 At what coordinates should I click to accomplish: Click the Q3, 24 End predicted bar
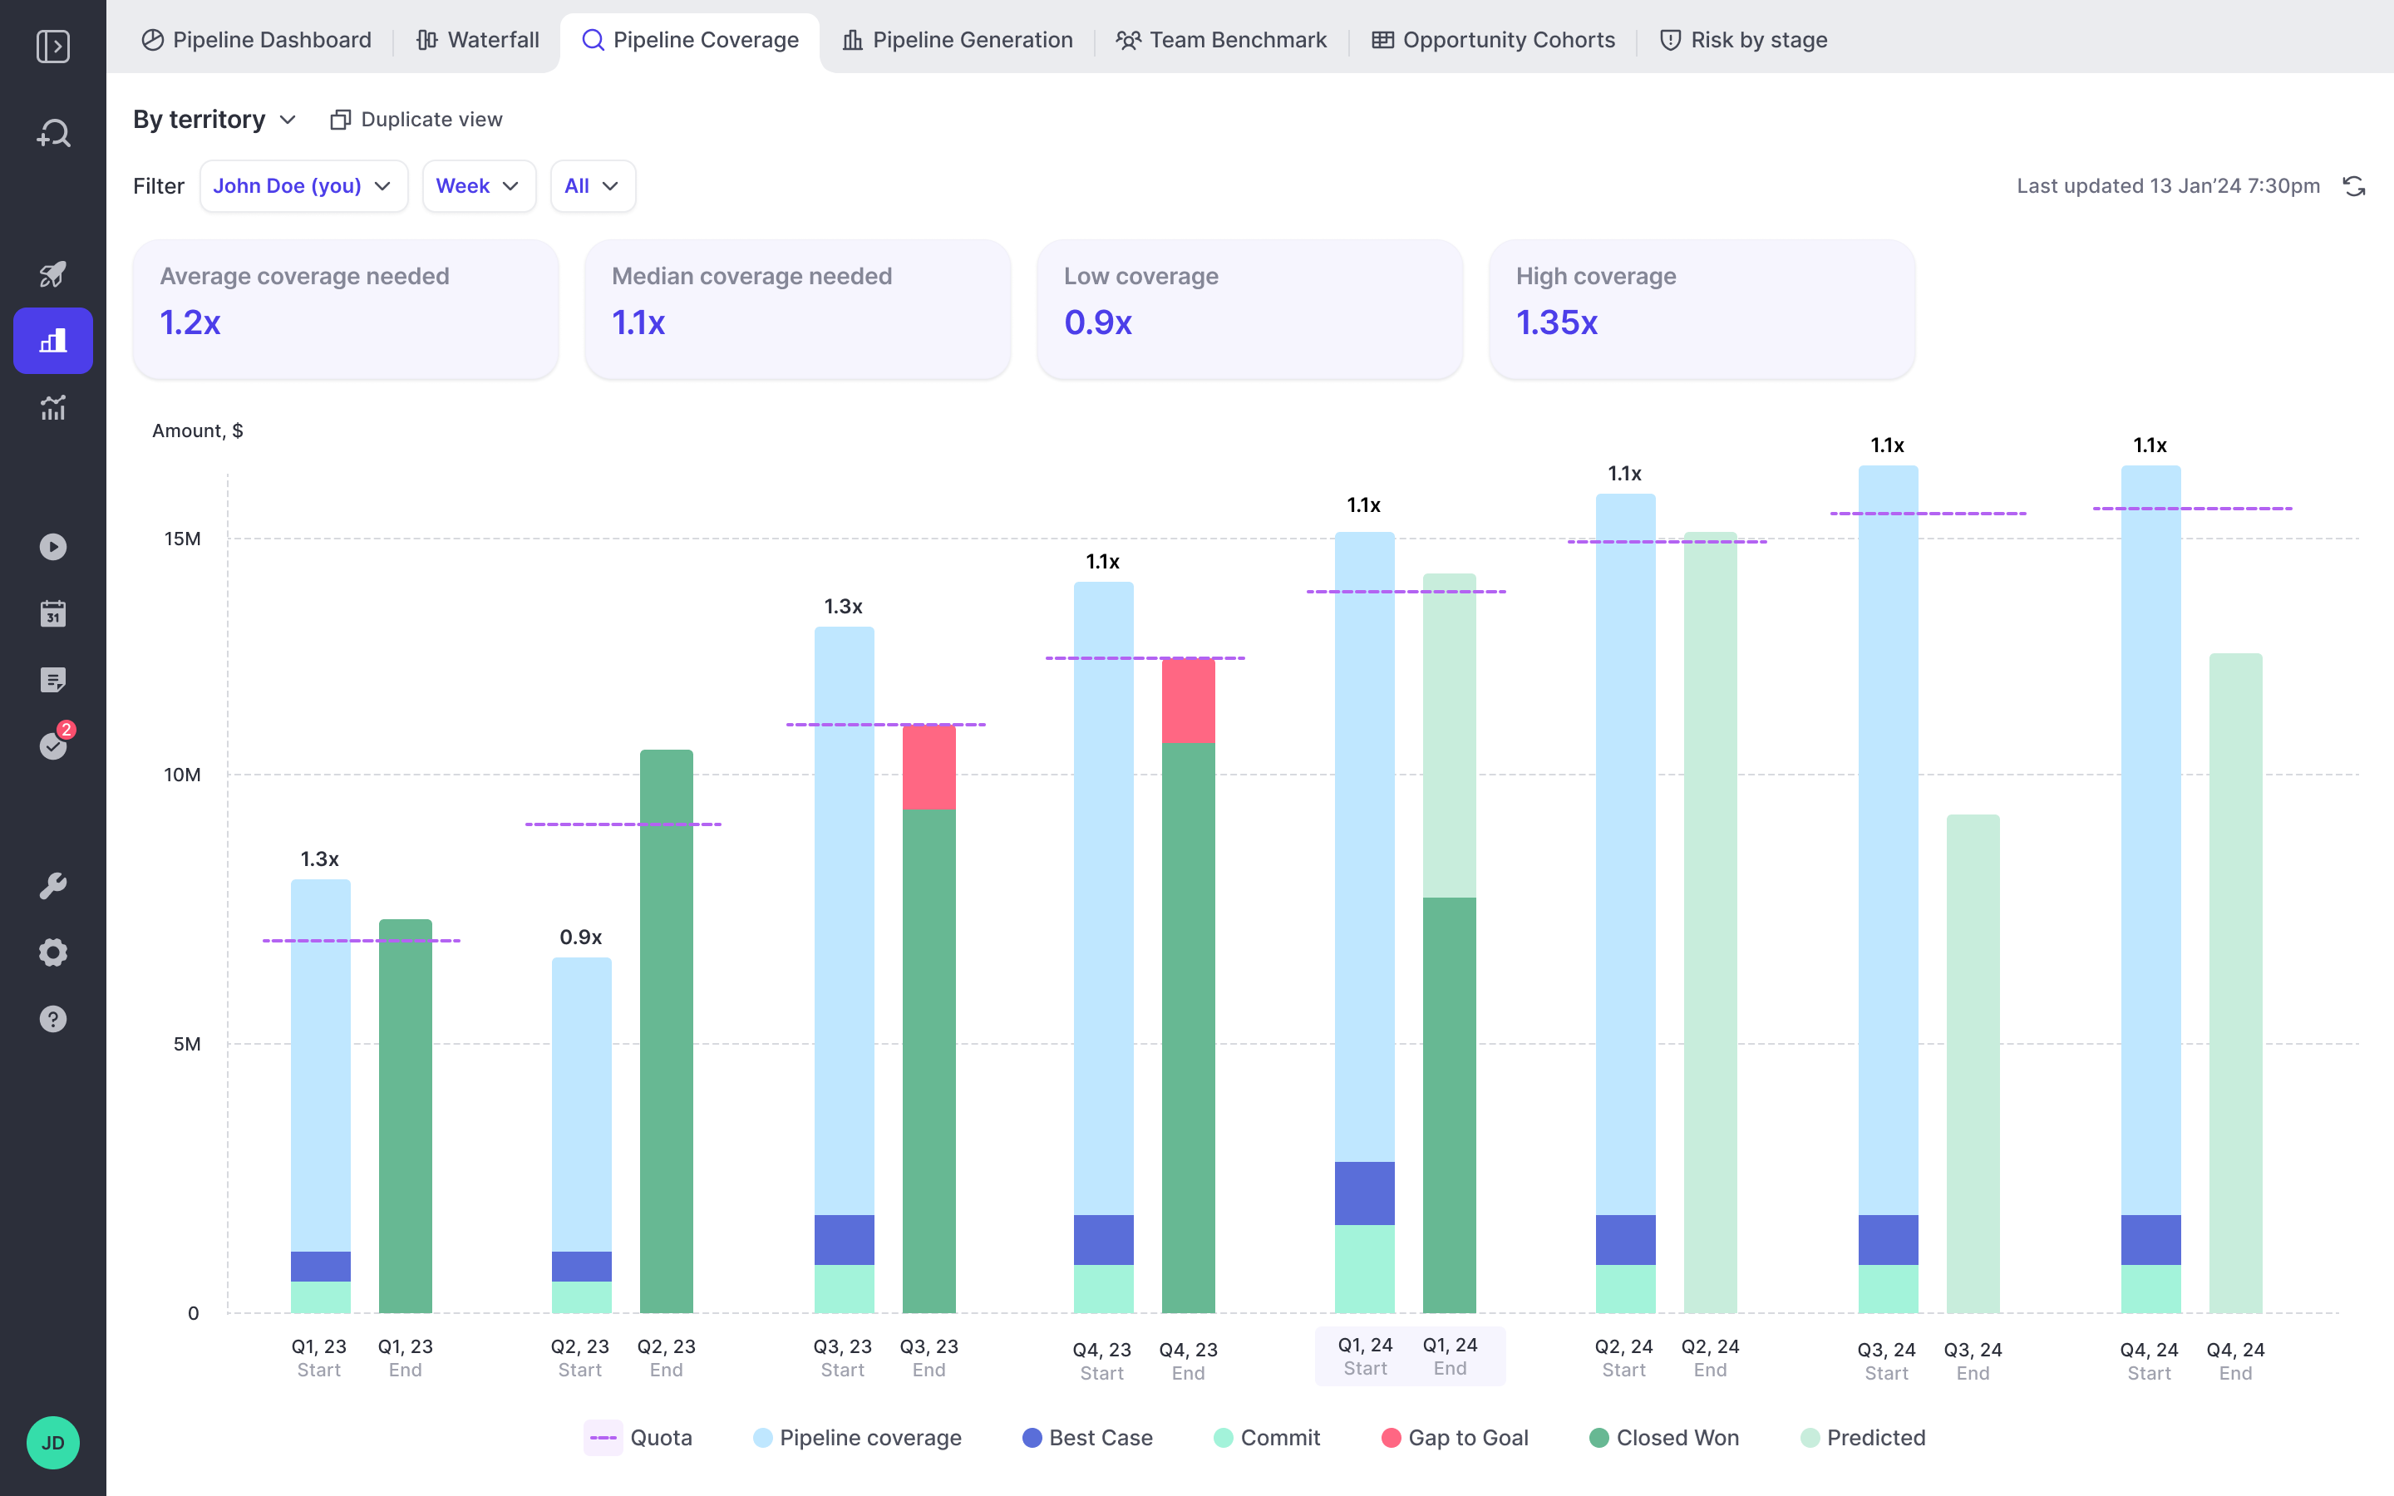click(x=1973, y=1064)
